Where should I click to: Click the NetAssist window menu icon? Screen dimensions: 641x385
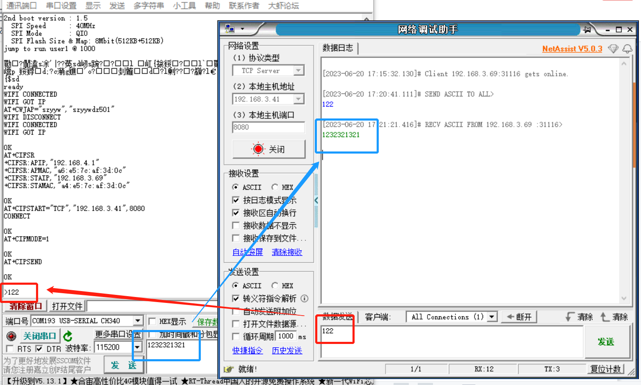point(230,29)
